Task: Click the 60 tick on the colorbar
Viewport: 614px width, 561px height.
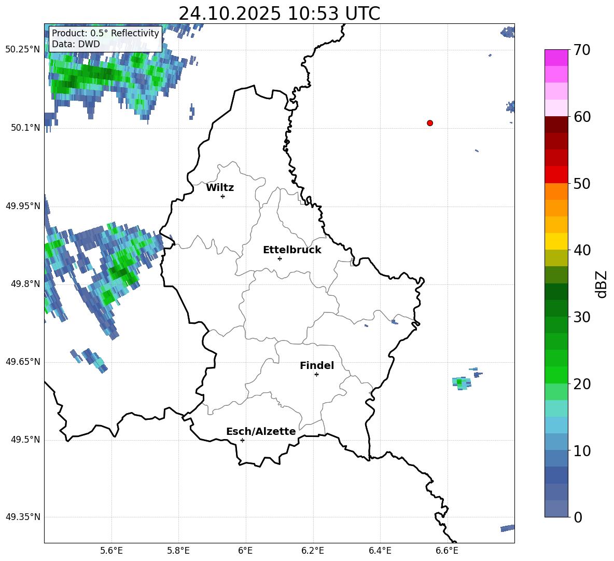Action: 582,117
